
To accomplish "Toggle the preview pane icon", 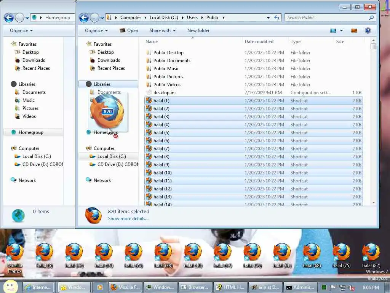I will 354,31.
